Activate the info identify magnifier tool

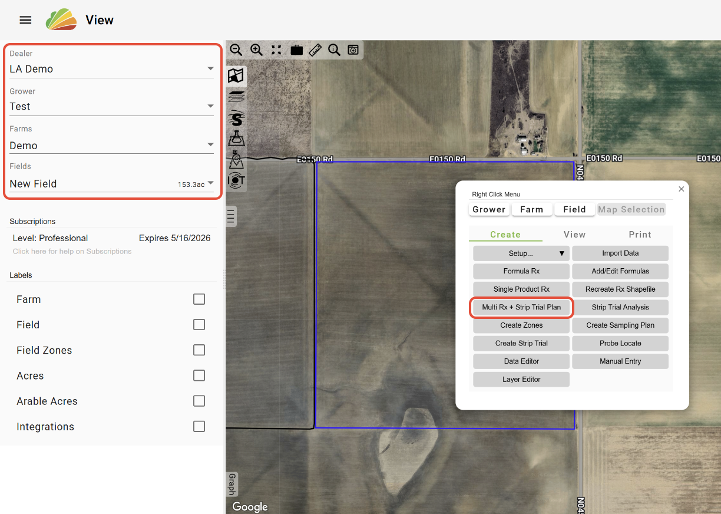click(334, 50)
